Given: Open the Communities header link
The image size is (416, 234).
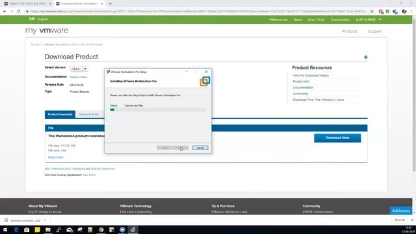Looking at the screenshot, I should (x=340, y=19).
